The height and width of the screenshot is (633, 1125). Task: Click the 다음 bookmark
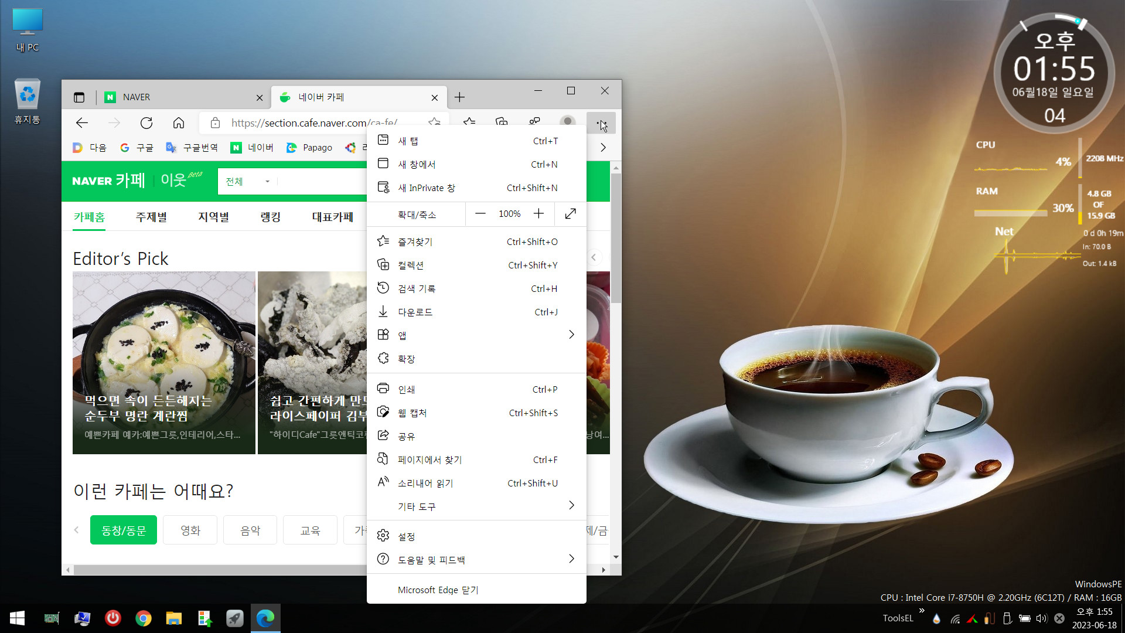[x=90, y=148]
